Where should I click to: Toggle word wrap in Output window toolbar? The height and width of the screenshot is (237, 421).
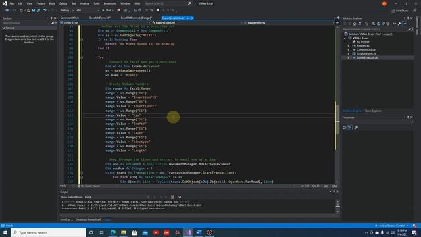(x=179, y=197)
